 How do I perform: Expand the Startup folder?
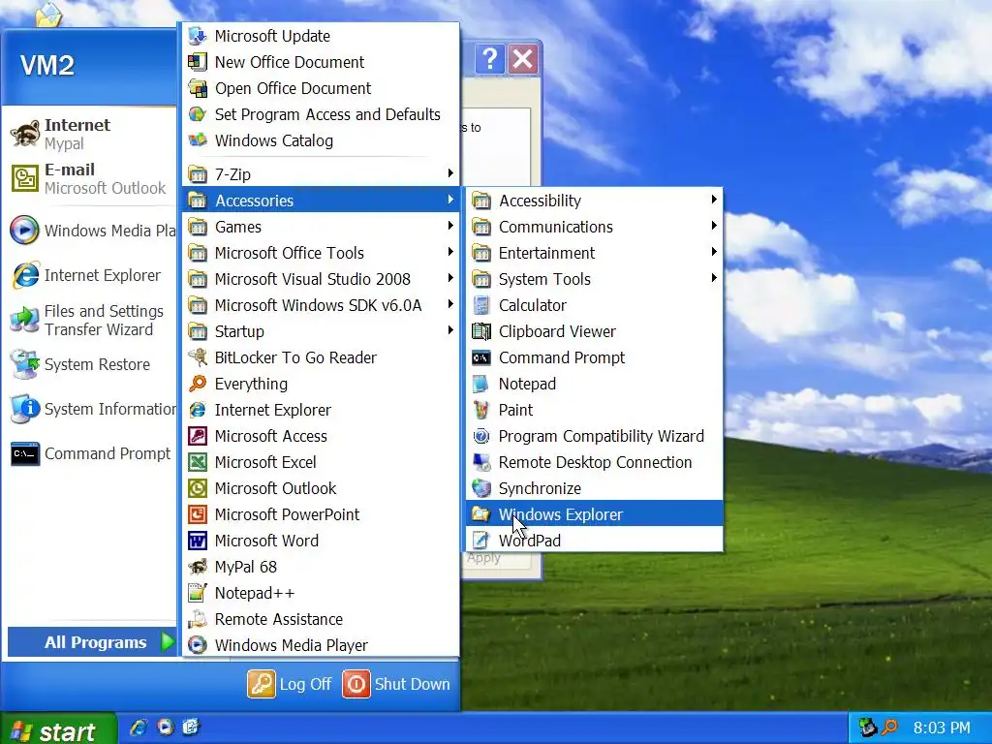click(321, 331)
